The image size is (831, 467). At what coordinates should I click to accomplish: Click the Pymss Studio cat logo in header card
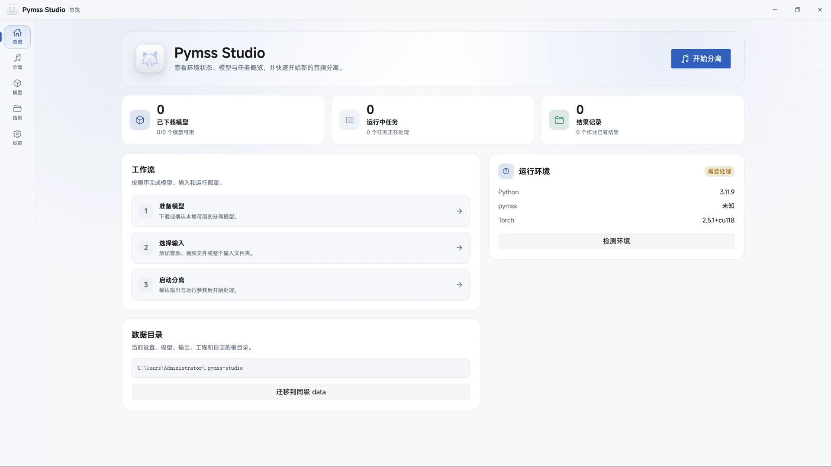tap(150, 58)
